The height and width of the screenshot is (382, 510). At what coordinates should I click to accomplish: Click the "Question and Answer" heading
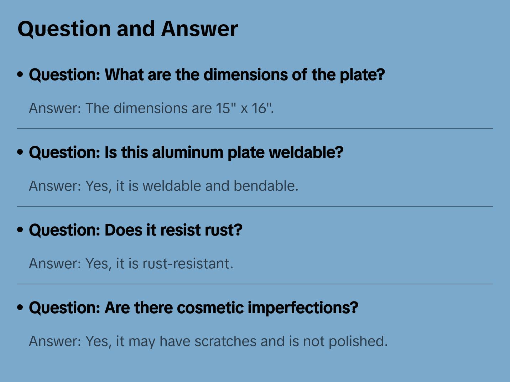127,29
